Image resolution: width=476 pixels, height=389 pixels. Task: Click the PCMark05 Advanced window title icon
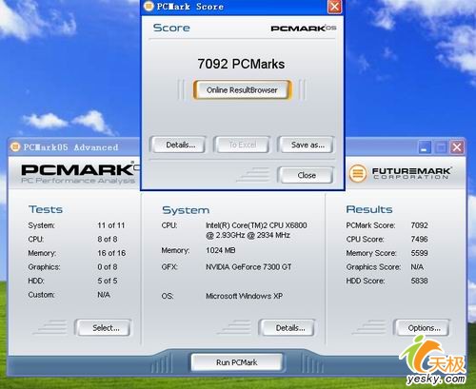click(15, 147)
